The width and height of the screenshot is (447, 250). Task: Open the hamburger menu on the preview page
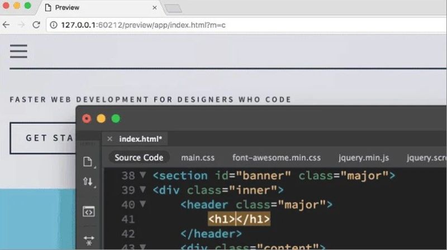coord(18,51)
